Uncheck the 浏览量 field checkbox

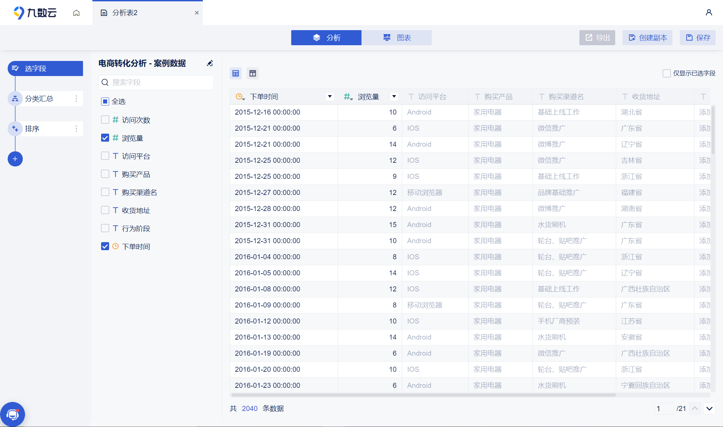pos(105,138)
